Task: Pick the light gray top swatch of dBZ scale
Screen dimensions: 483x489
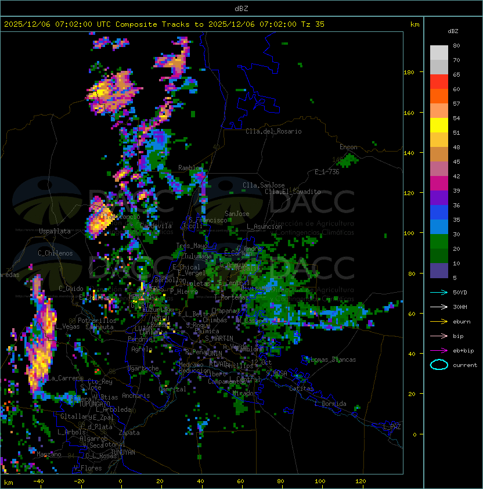Action: (x=439, y=53)
